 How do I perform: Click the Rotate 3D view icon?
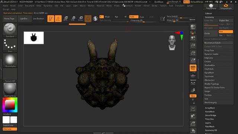click(193, 131)
